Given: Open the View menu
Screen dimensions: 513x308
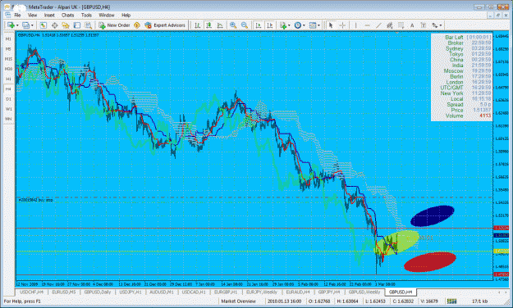Looking at the screenshot, I should (x=32, y=15).
